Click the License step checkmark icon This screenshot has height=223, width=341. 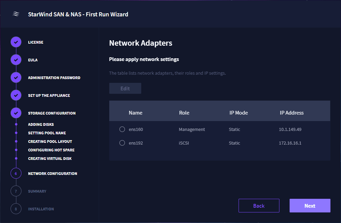16,42
